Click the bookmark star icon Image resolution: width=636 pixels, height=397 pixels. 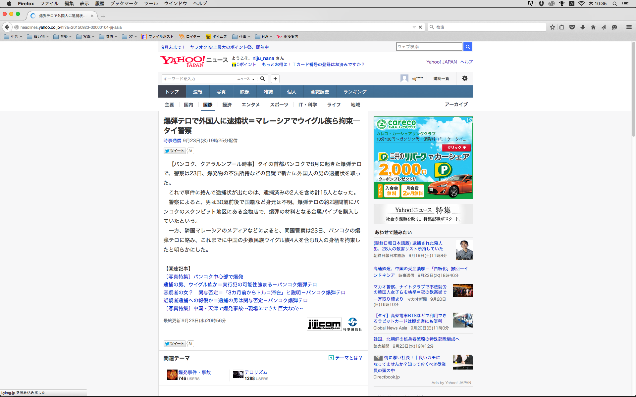click(x=552, y=27)
